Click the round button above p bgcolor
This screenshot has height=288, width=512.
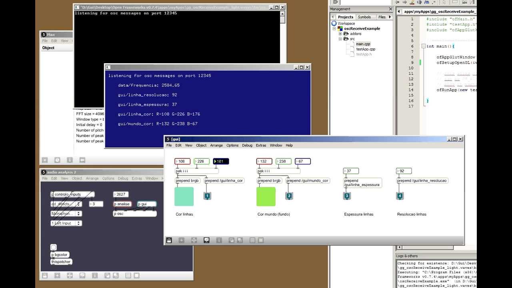pyautogui.click(x=54, y=248)
